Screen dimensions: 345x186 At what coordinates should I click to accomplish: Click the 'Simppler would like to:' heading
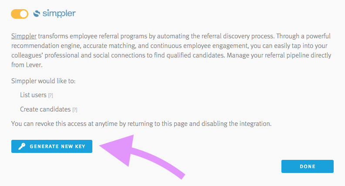point(44,81)
